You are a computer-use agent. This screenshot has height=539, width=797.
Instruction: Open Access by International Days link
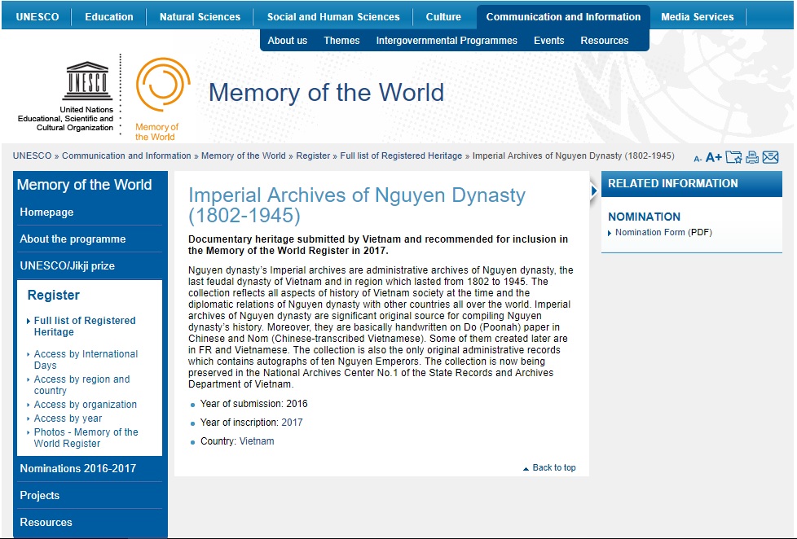tap(86, 360)
